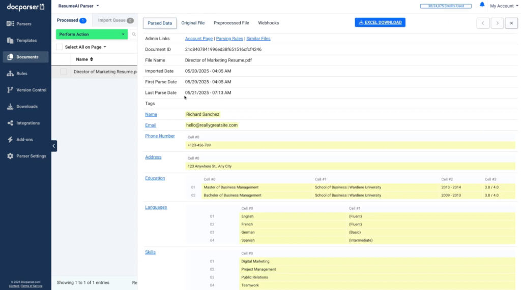Click the Education field link
The image size is (521, 290).
[155, 178]
